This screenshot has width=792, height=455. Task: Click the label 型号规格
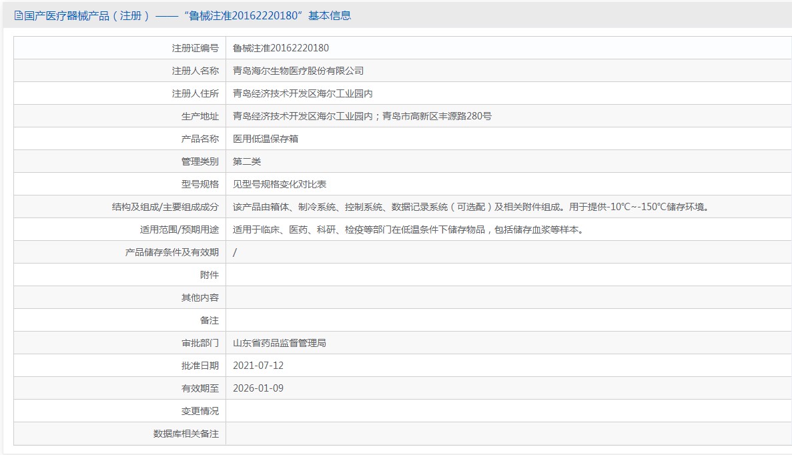tap(200, 184)
